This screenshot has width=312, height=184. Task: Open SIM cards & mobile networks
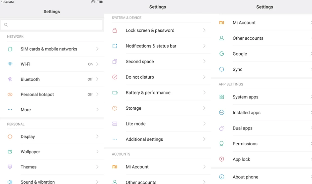click(49, 49)
